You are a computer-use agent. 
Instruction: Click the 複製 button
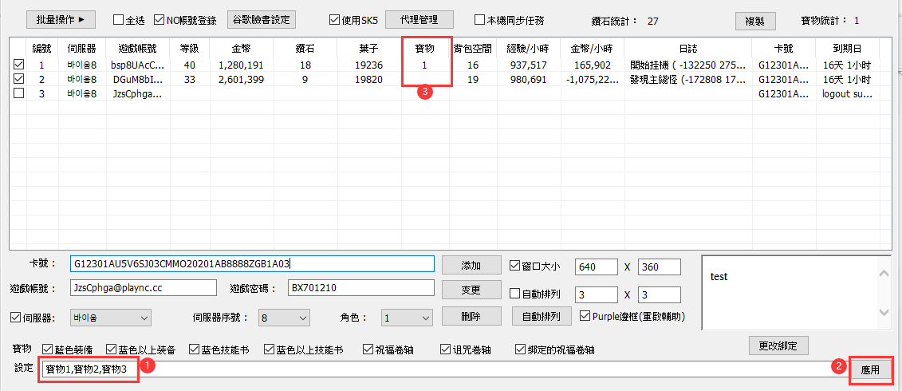(x=754, y=21)
